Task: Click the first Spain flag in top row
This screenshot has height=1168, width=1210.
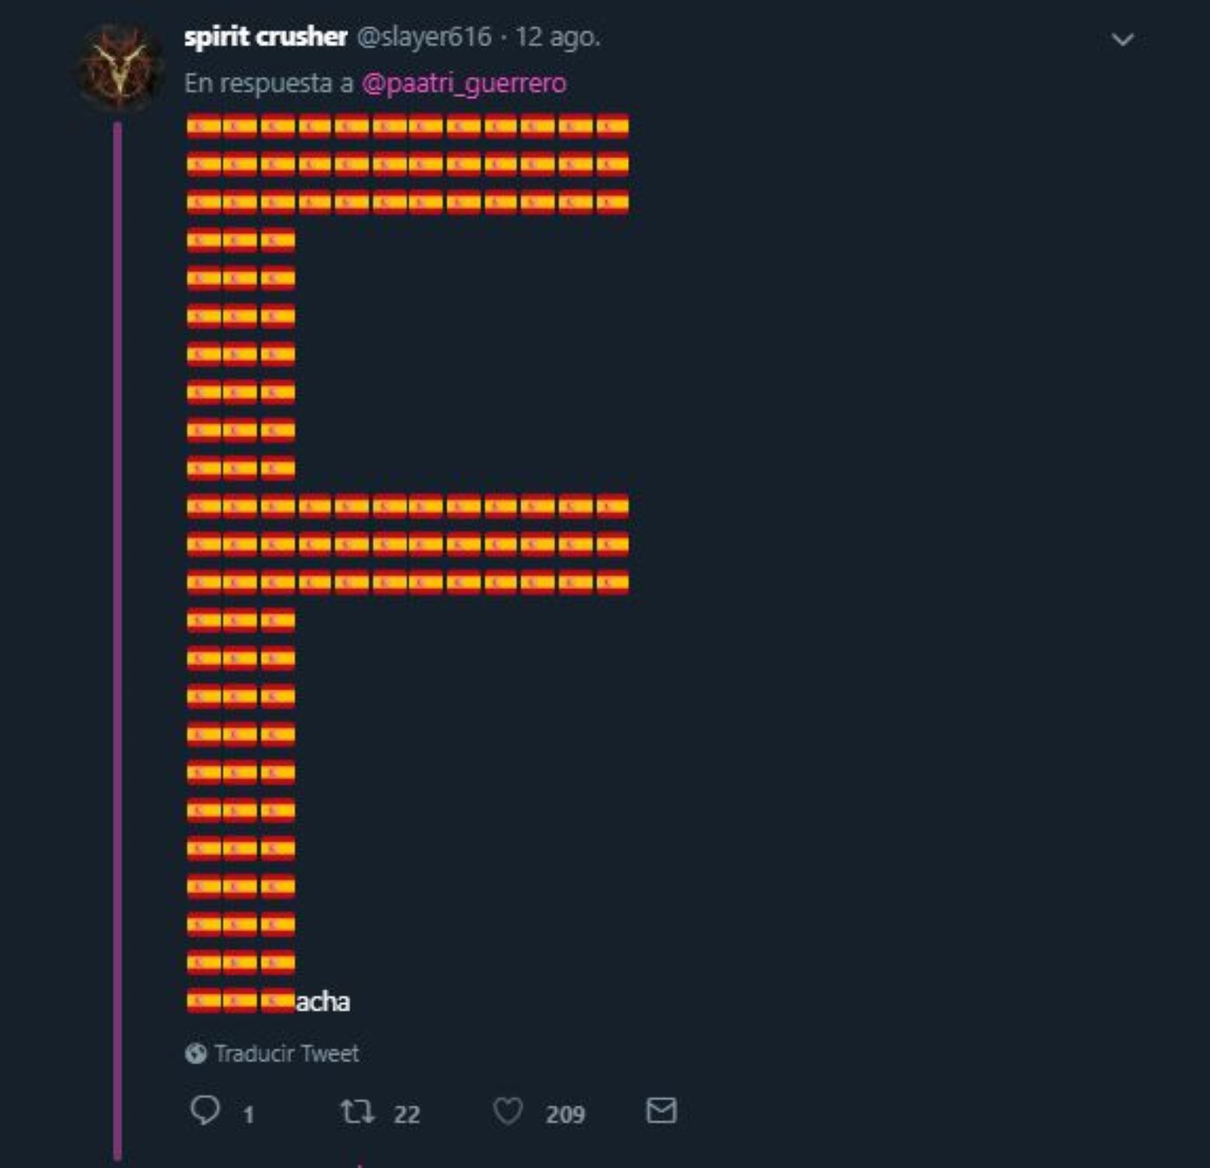Action: [x=204, y=126]
